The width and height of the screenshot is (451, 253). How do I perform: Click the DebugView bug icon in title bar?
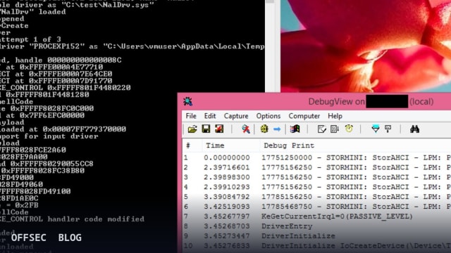pyautogui.click(x=188, y=101)
